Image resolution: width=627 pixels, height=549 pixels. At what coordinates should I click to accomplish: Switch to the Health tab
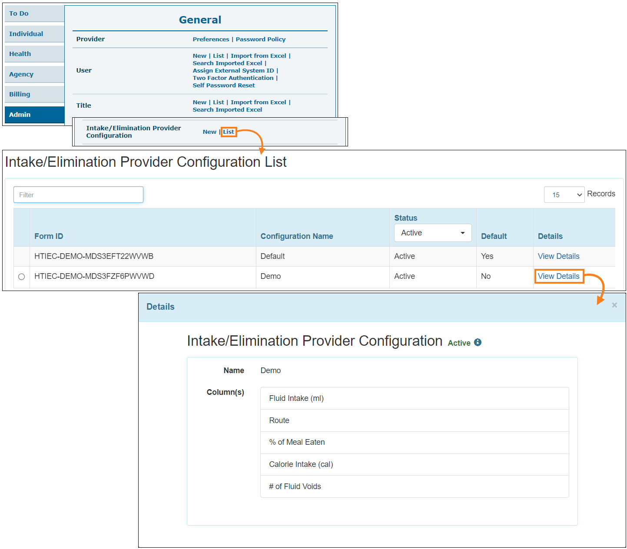[35, 54]
